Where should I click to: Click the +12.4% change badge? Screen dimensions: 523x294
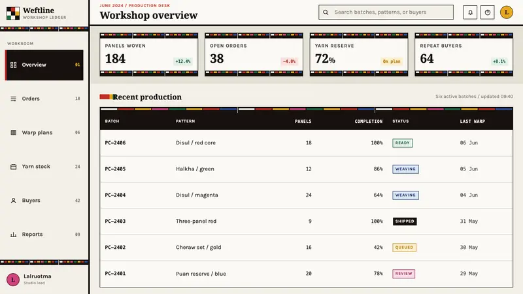(x=183, y=61)
